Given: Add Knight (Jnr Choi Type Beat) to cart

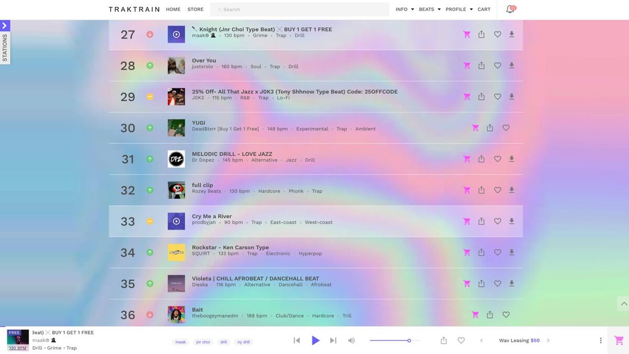Looking at the screenshot, I should pyautogui.click(x=467, y=35).
